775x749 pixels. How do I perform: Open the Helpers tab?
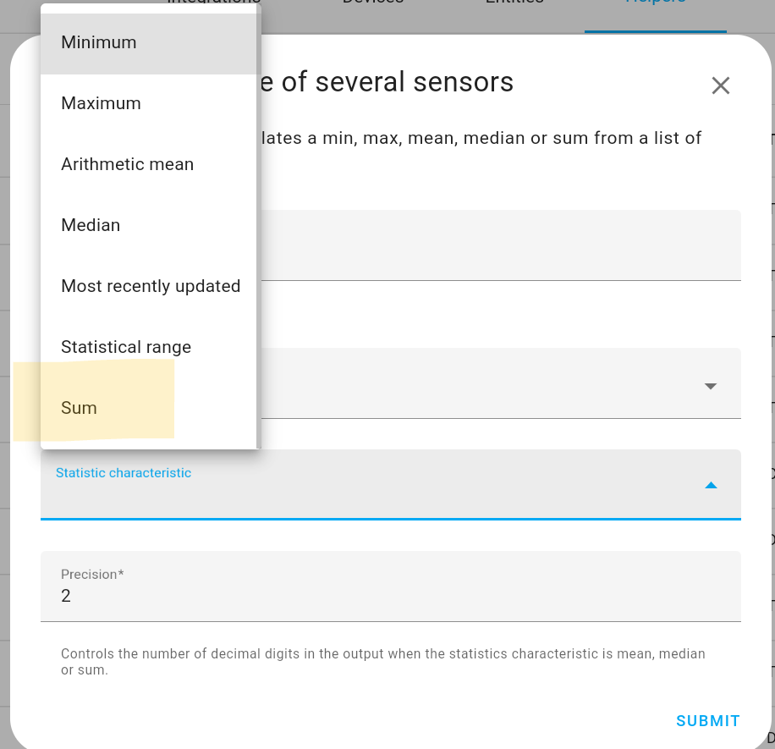655,3
